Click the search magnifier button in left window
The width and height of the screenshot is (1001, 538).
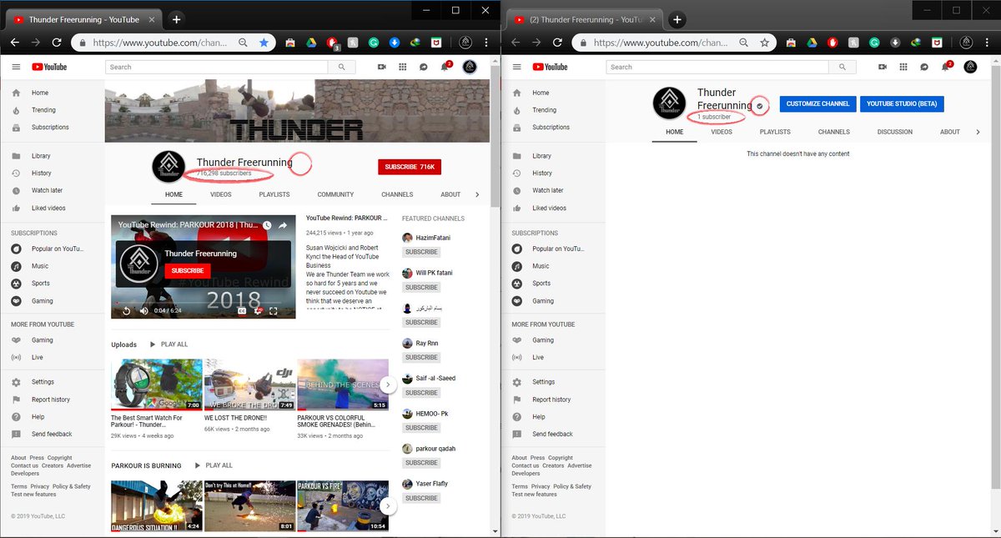tap(342, 67)
